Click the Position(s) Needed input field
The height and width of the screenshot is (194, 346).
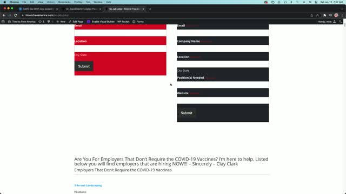[x=223, y=85]
